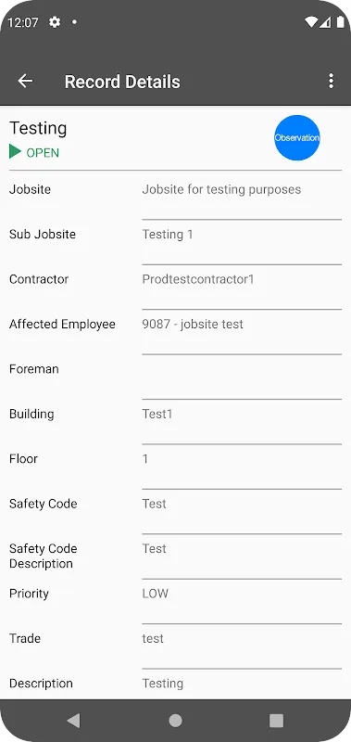
Task: Tap the back arrow in Record Details
Action: [25, 81]
